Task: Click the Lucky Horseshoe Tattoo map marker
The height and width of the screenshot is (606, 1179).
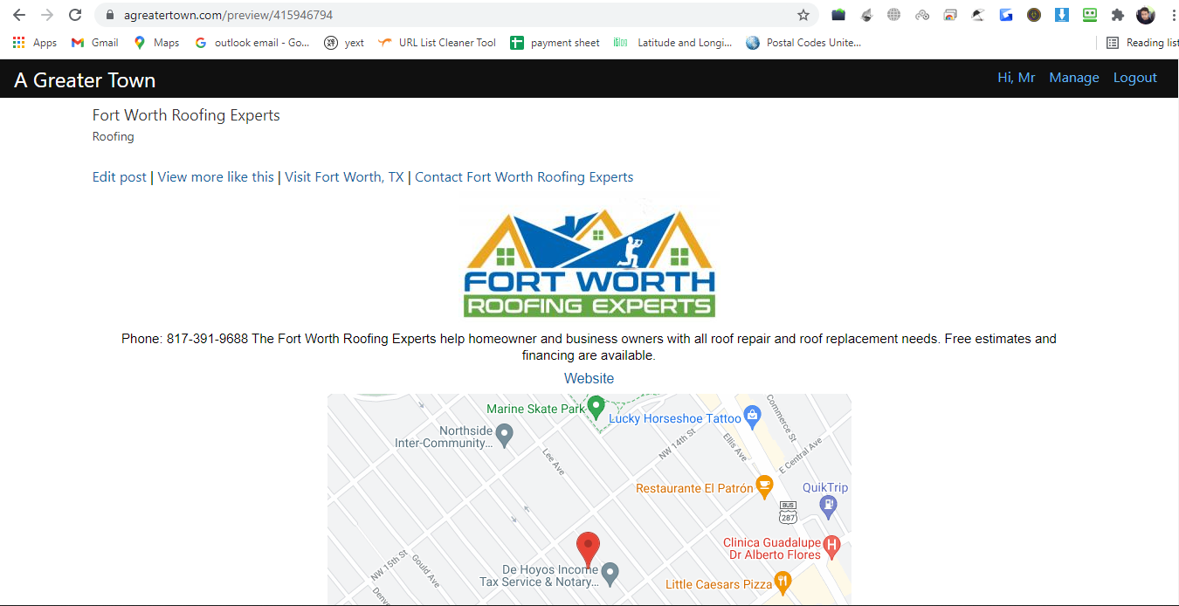Action: pyautogui.click(x=751, y=415)
